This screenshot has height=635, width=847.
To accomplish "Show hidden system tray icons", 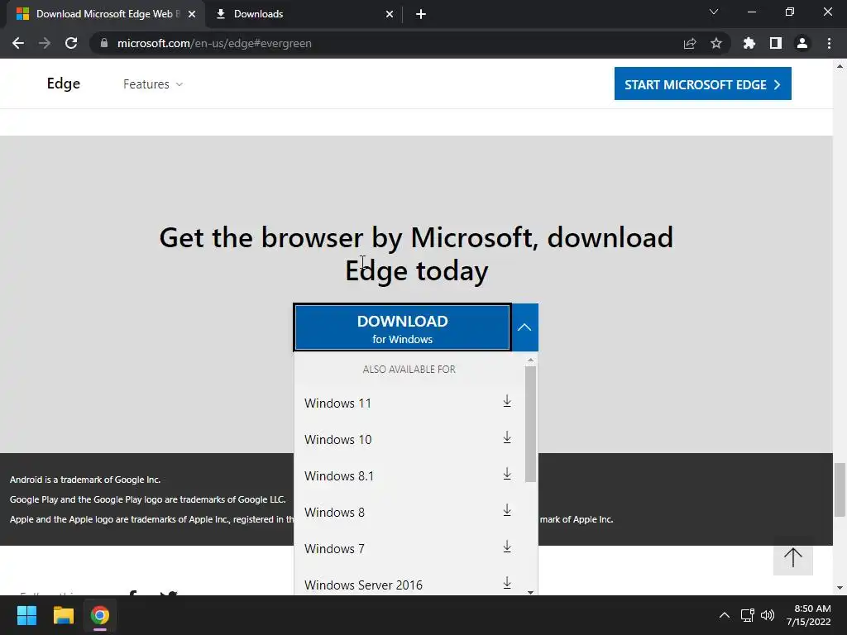I will (x=725, y=615).
